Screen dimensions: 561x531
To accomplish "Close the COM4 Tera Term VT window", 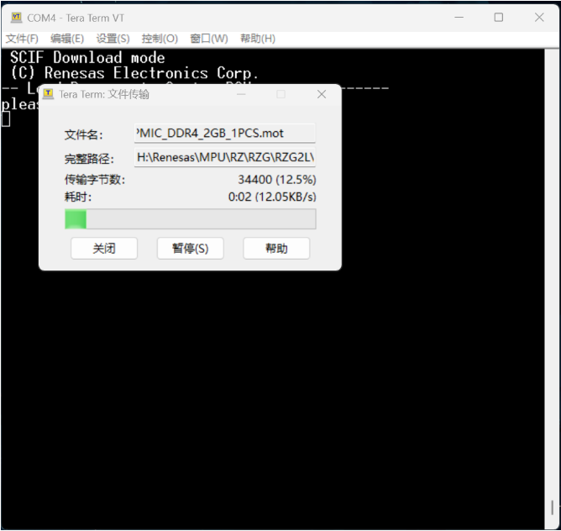I will (539, 17).
